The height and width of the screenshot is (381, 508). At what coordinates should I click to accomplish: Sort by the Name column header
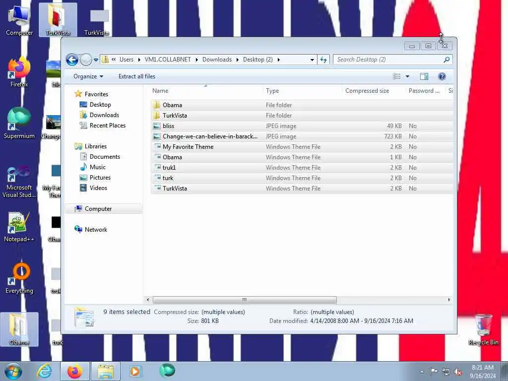pyautogui.click(x=207, y=91)
